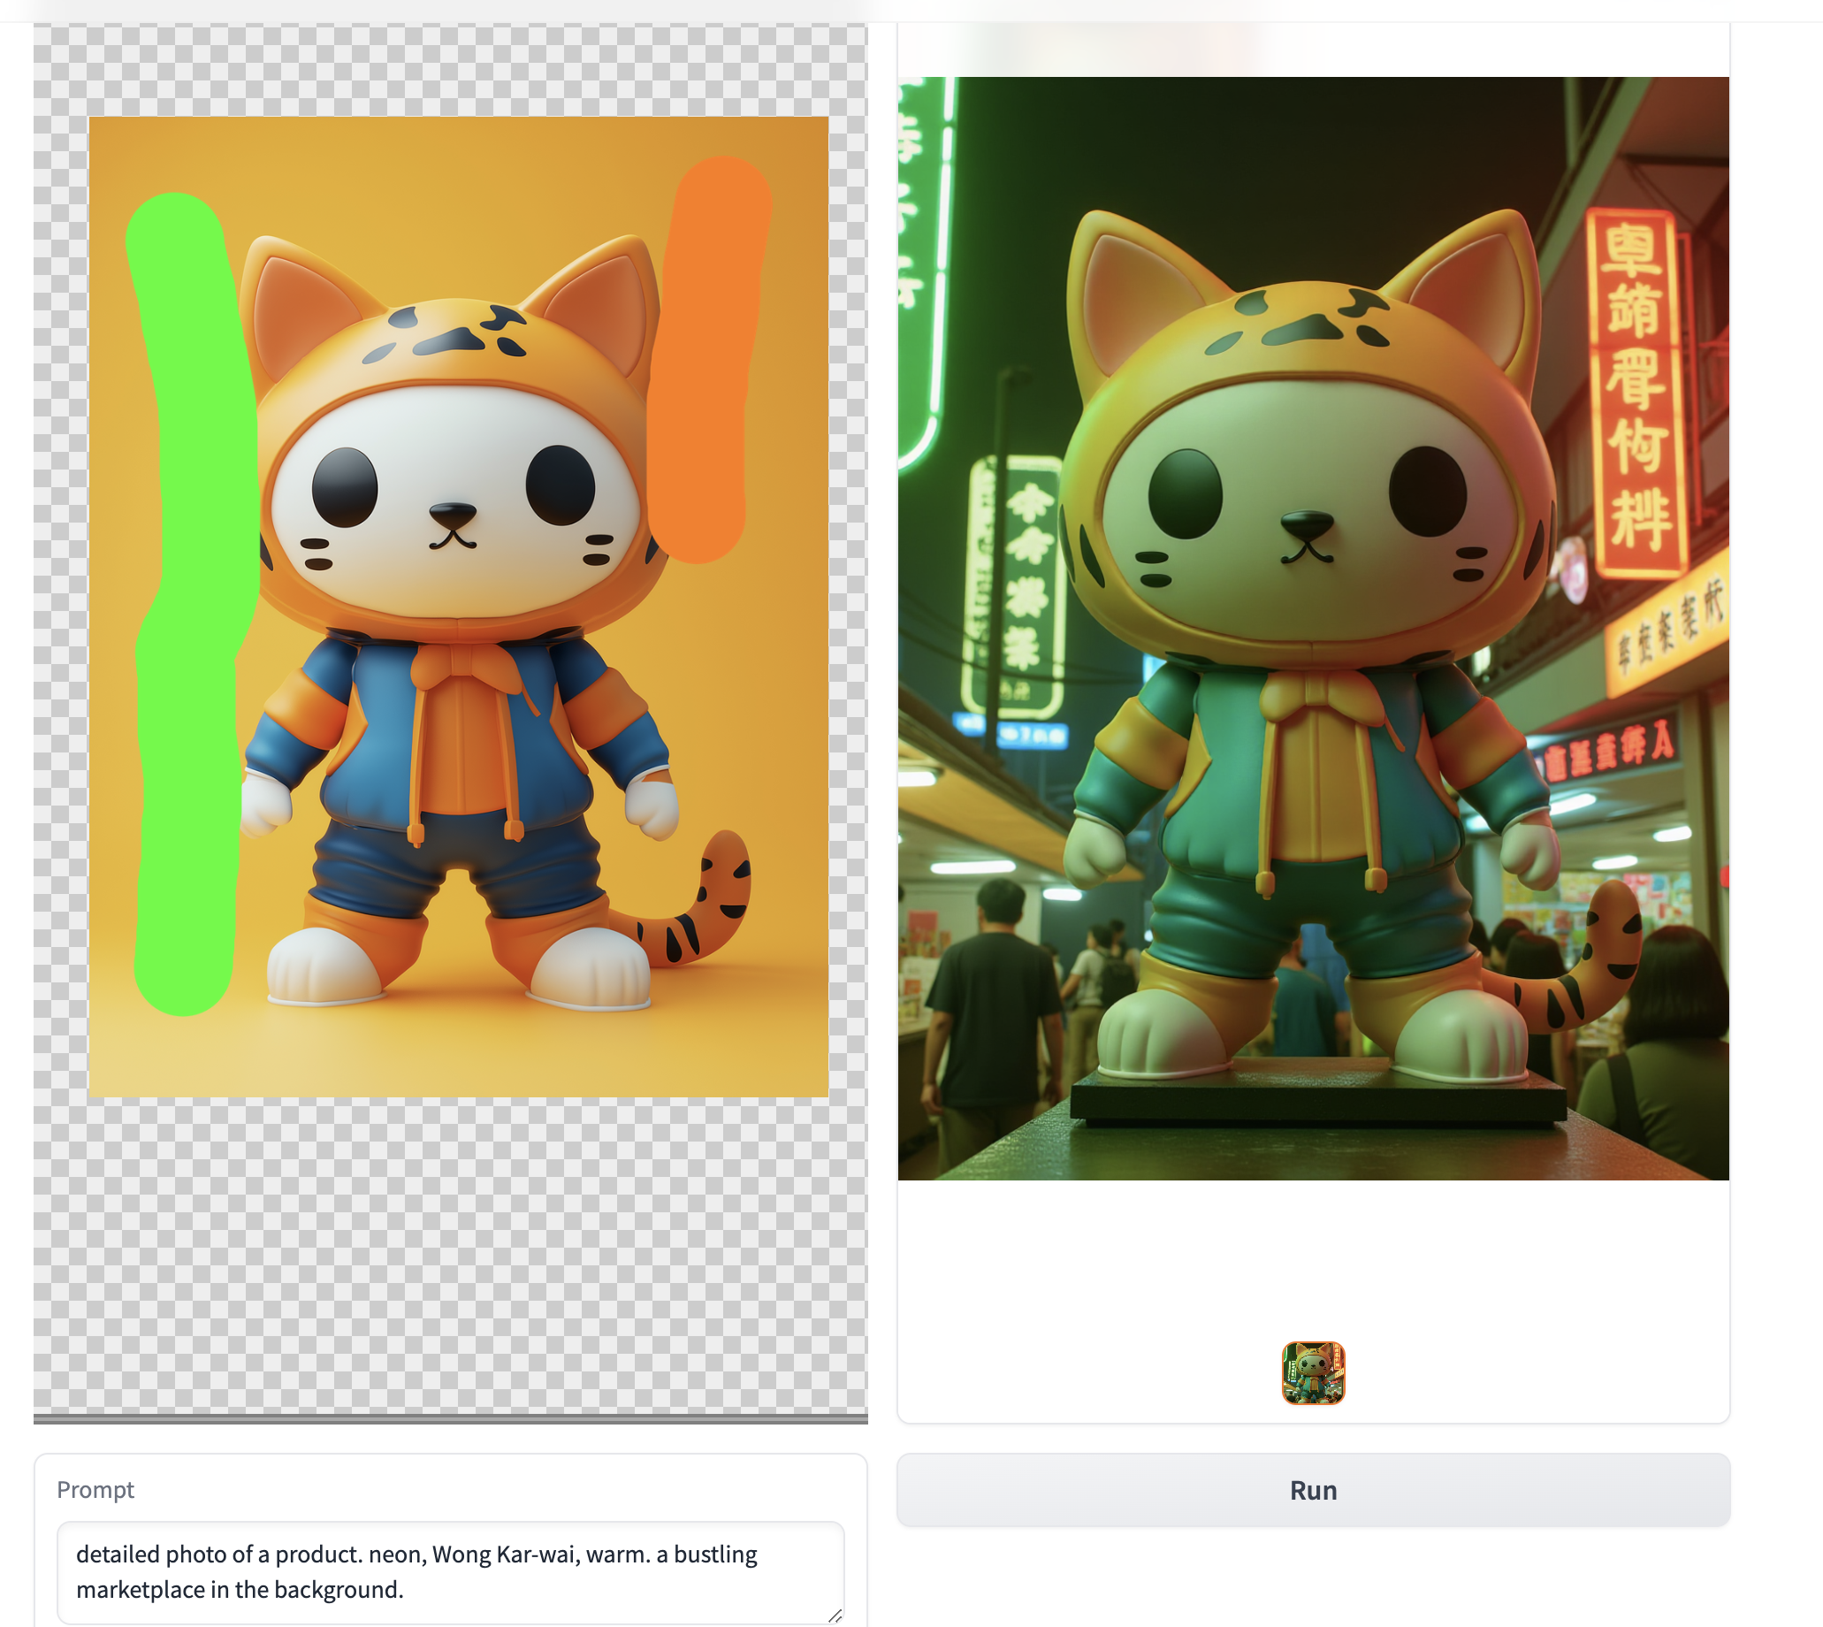The width and height of the screenshot is (1823, 1627).
Task: Click inside the Prompt text box
Action: [x=450, y=1571]
